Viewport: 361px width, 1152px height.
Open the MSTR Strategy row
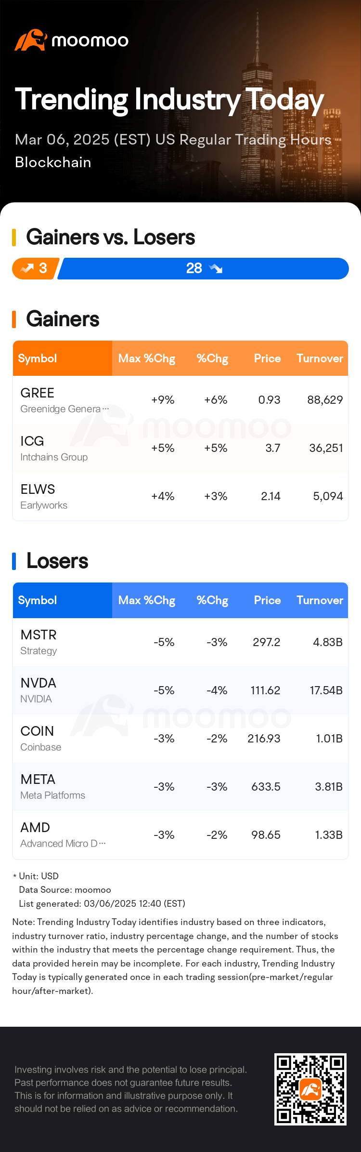pos(180,642)
